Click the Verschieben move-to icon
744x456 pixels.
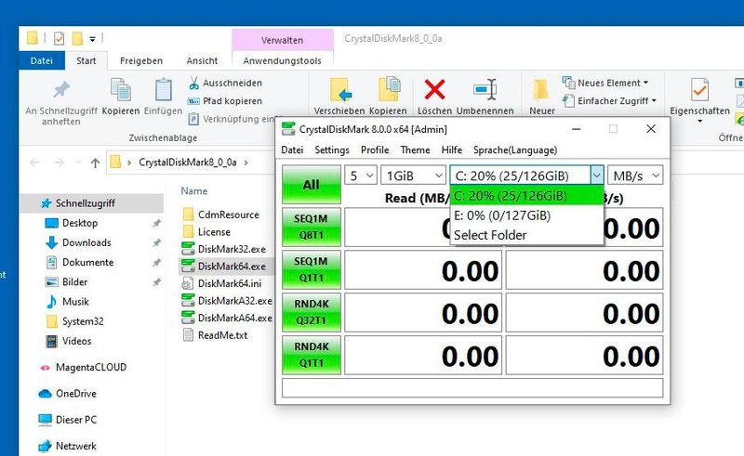340,89
